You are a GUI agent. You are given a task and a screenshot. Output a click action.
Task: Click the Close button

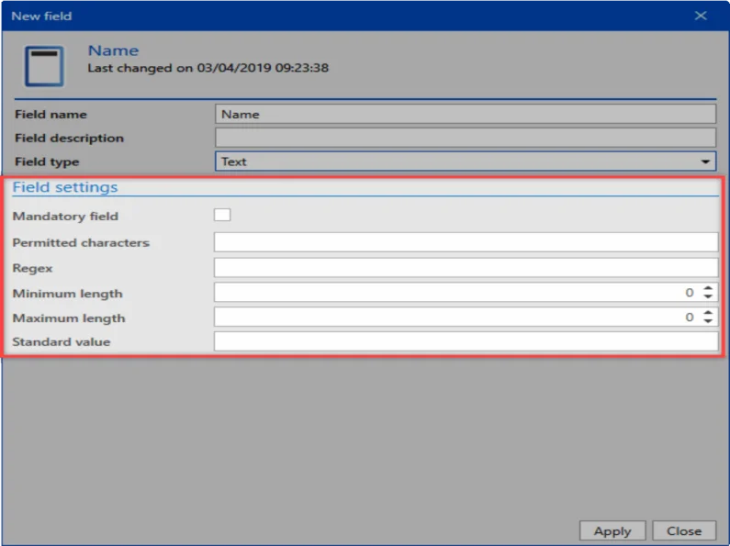pyautogui.click(x=684, y=531)
